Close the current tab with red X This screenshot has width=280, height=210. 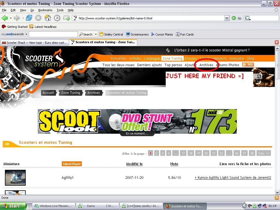[x=276, y=42]
